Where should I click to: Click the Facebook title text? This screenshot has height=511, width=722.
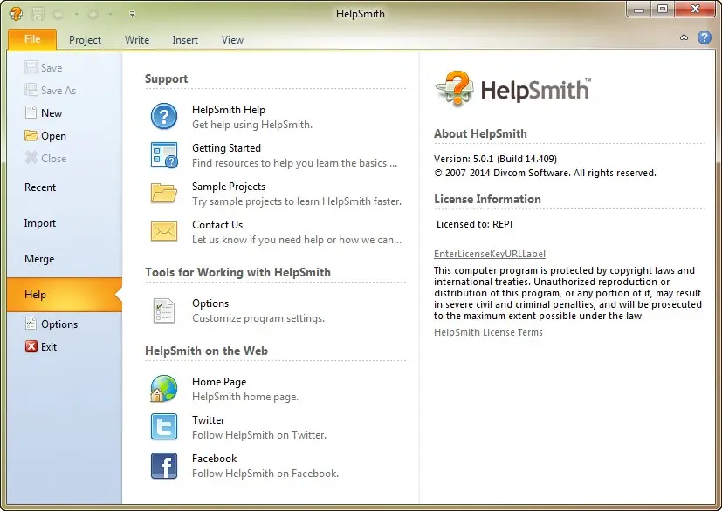pos(214,459)
